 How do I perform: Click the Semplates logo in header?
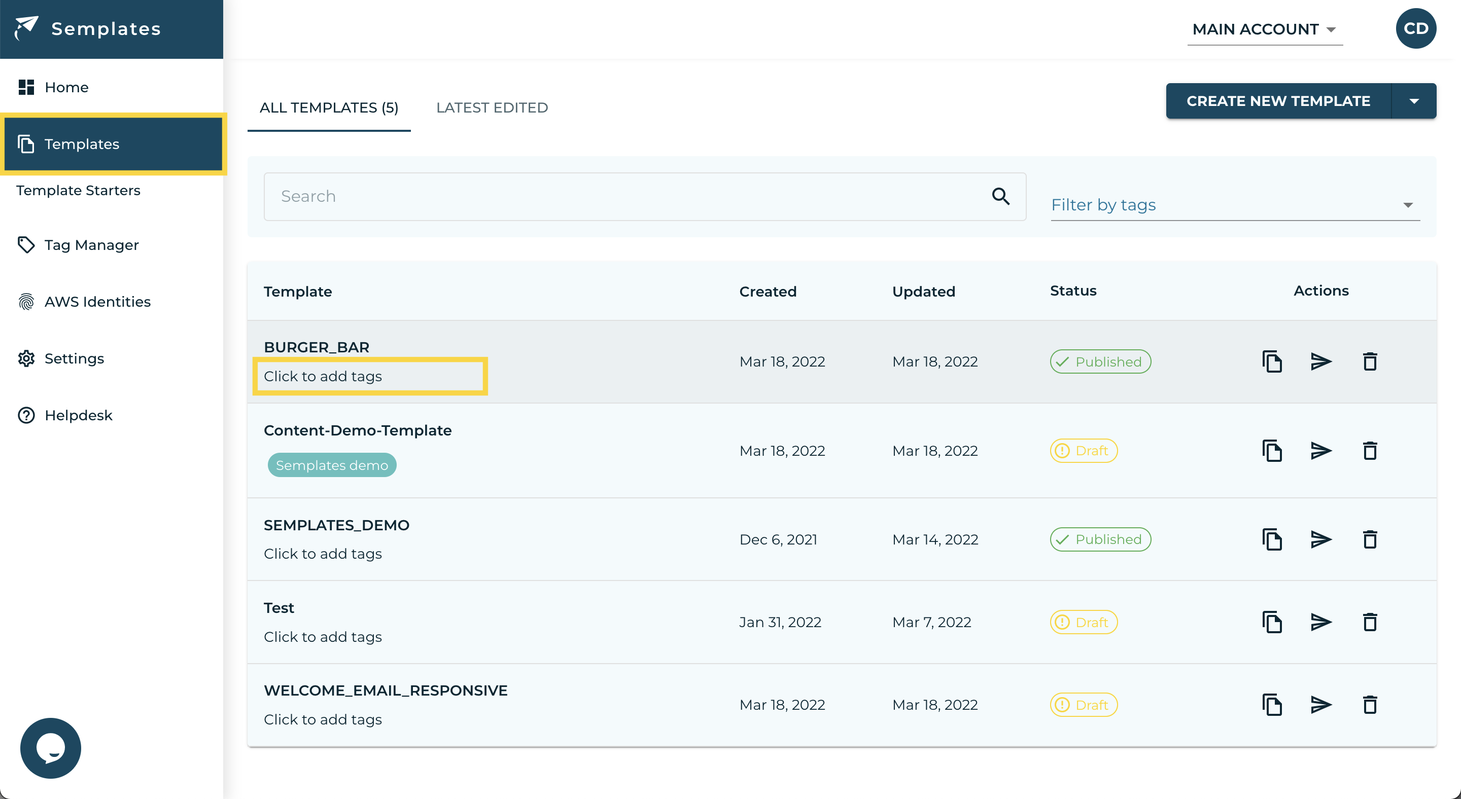click(x=88, y=28)
